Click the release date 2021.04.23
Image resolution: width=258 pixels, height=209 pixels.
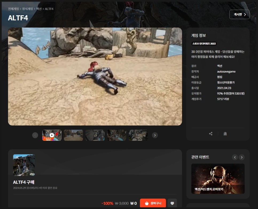(x=224, y=88)
